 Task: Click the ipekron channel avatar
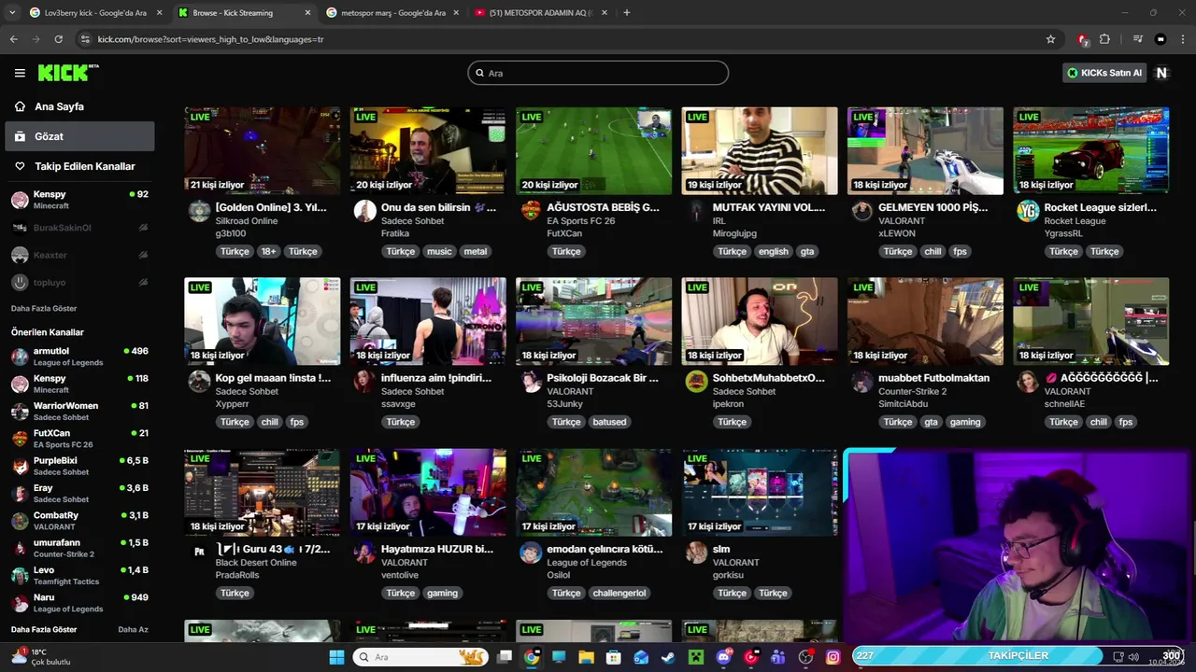click(696, 381)
